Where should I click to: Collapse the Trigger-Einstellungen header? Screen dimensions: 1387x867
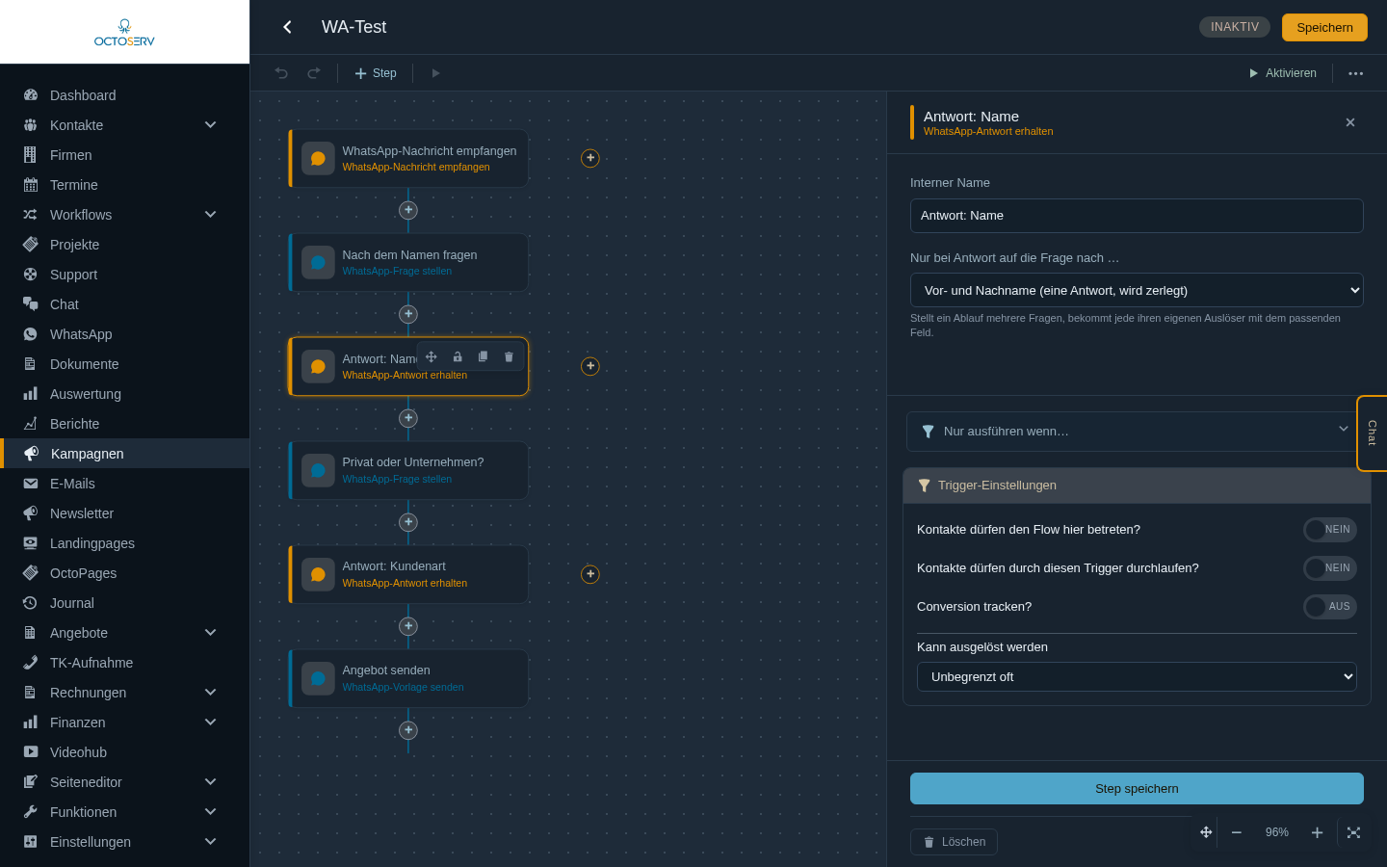[x=1137, y=486]
